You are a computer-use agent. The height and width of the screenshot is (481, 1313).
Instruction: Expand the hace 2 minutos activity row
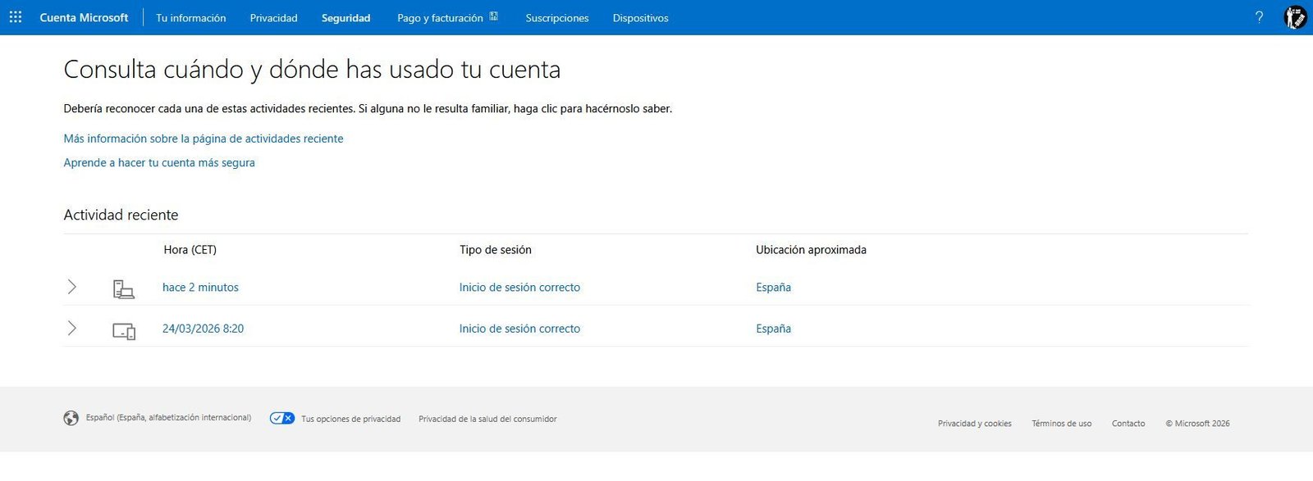[71, 287]
